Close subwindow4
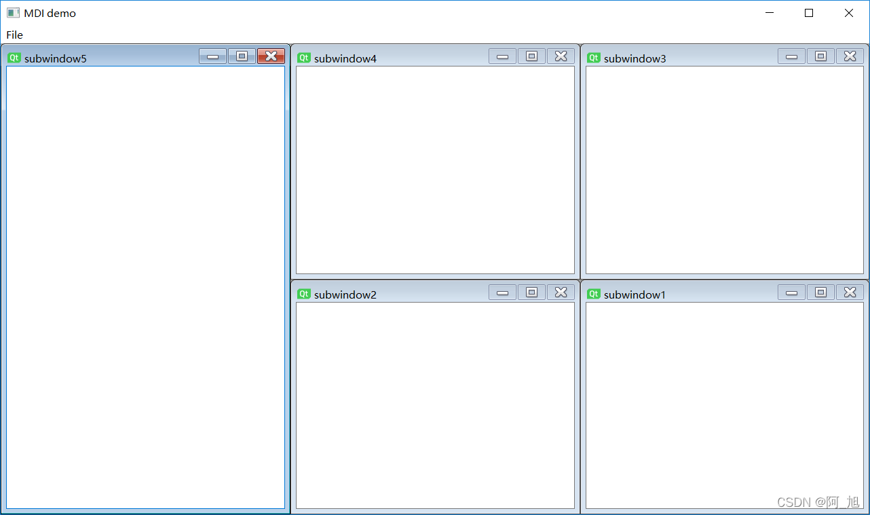 pos(561,56)
